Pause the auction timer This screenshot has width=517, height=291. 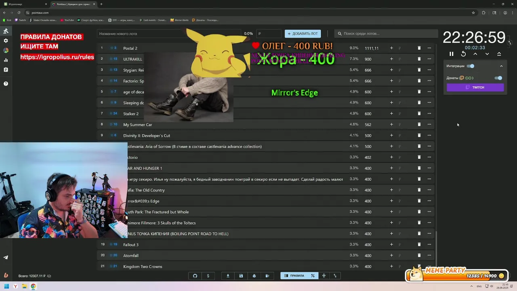point(452,54)
